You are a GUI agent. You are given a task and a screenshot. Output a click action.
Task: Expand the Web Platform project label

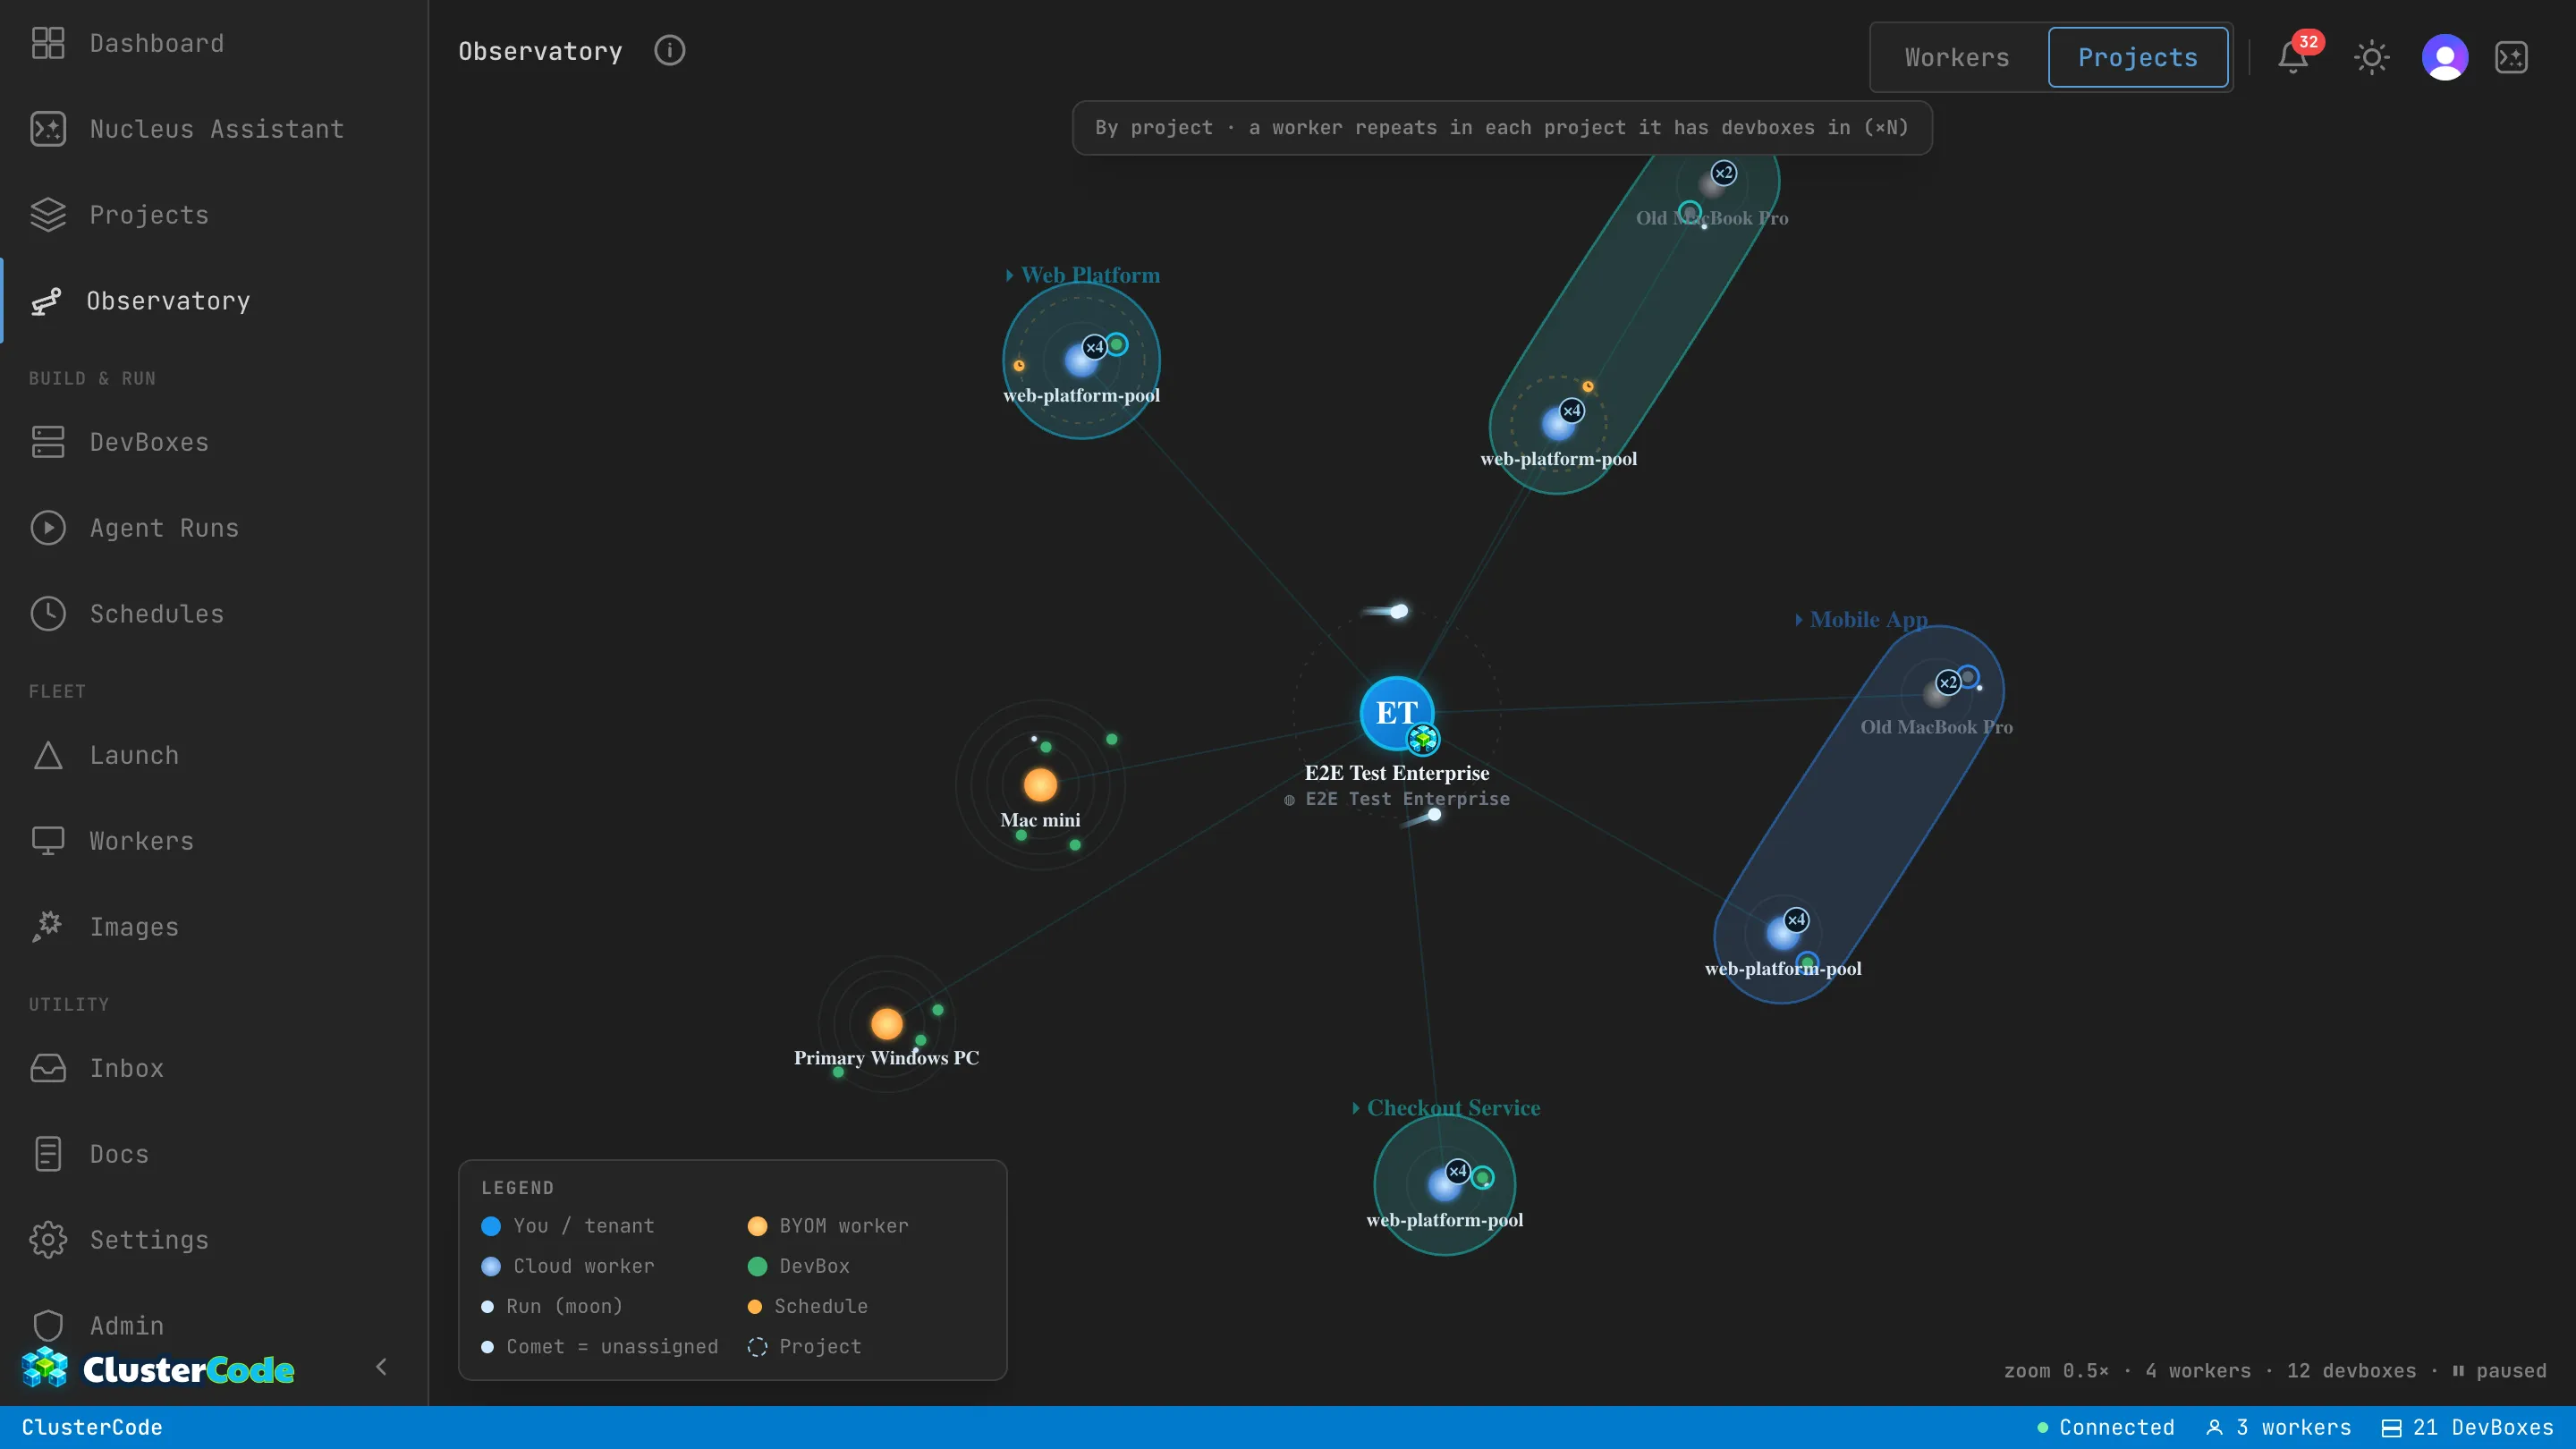pos(1083,275)
